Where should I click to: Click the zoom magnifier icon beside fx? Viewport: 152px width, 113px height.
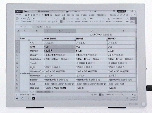[x=38, y=27]
